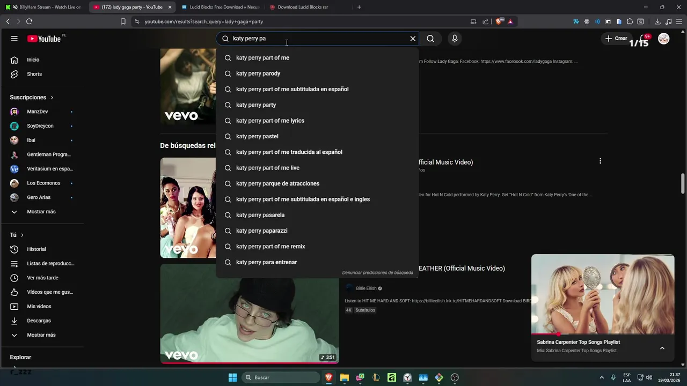Select suggestion katy perry para entrenar

(x=317, y=262)
